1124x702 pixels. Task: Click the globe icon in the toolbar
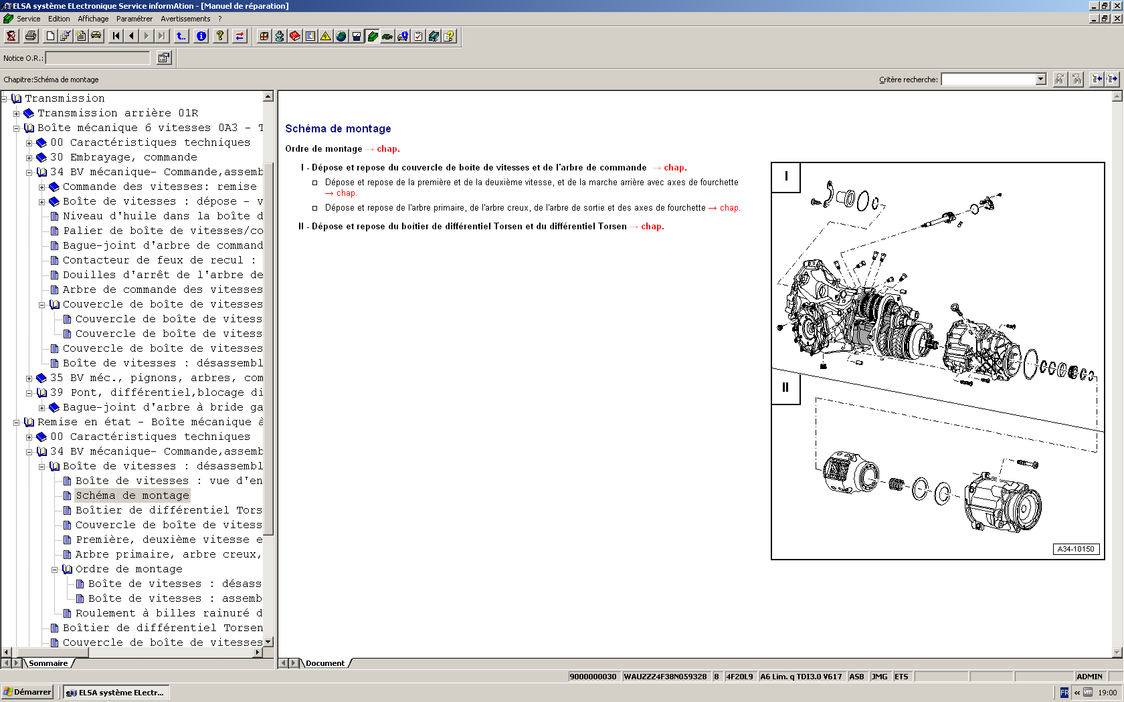(x=341, y=36)
